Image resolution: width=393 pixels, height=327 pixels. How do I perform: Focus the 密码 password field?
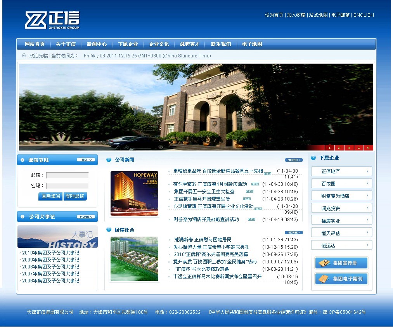(68, 186)
